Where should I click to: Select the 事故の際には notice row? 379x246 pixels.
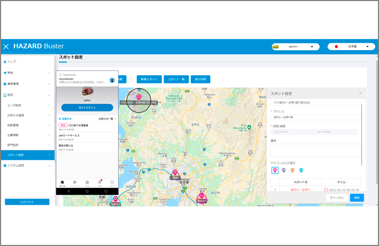point(87,148)
